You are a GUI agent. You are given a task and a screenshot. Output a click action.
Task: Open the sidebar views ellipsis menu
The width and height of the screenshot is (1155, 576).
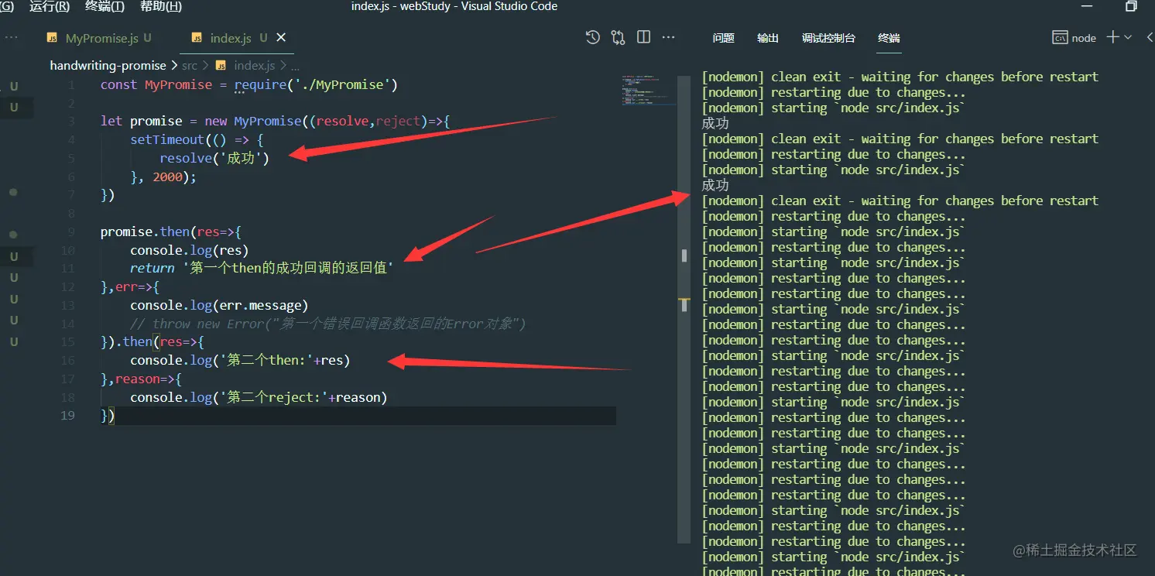(11, 37)
